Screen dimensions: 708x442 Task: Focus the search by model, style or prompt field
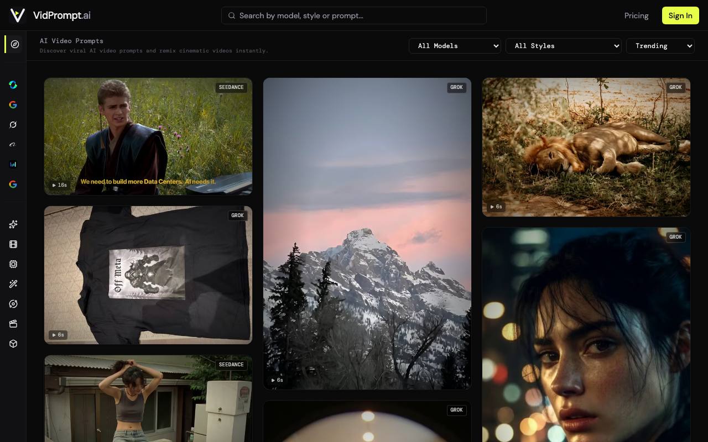pyautogui.click(x=354, y=15)
